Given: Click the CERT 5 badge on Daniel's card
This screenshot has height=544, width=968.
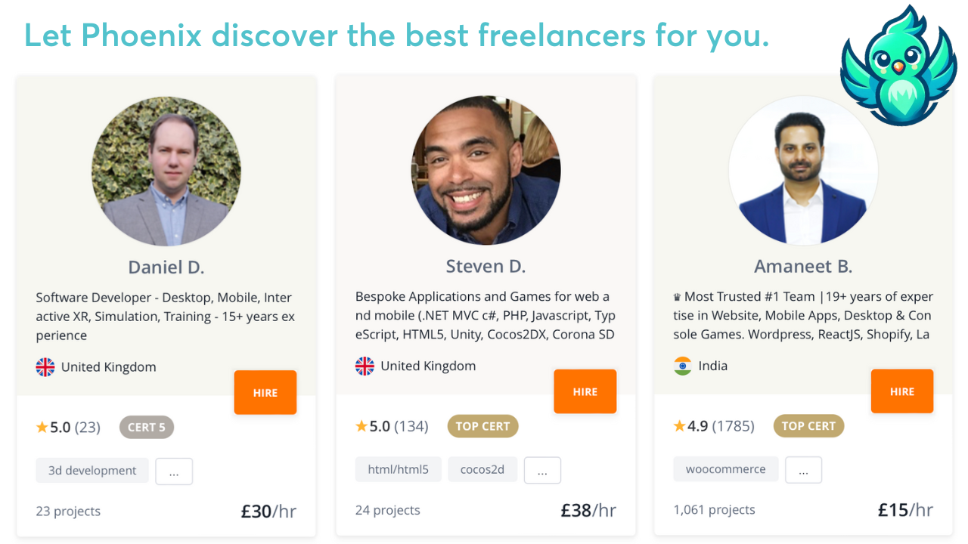Looking at the screenshot, I should [147, 428].
